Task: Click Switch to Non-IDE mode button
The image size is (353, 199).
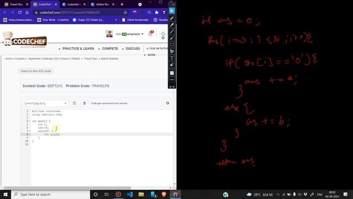Action: (x=36, y=71)
